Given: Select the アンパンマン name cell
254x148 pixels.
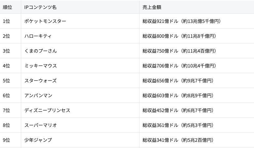Looking at the screenshot, I should point(38,96).
